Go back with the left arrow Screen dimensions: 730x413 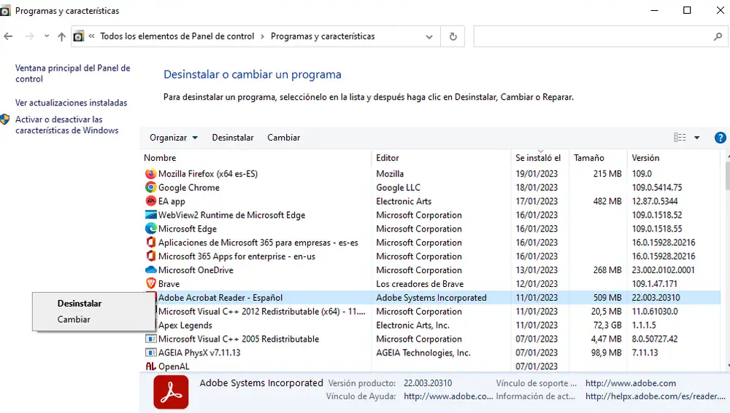(x=8, y=36)
